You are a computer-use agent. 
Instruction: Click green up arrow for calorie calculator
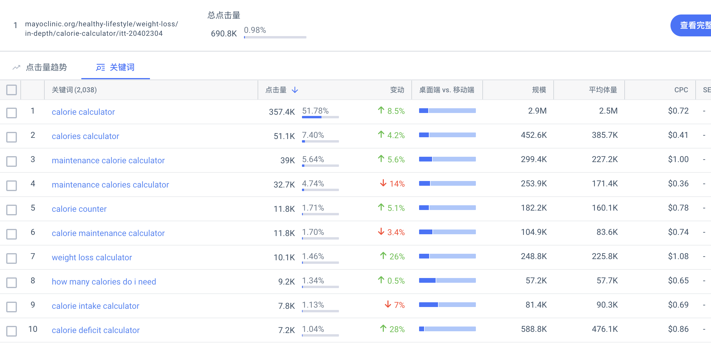[381, 111]
